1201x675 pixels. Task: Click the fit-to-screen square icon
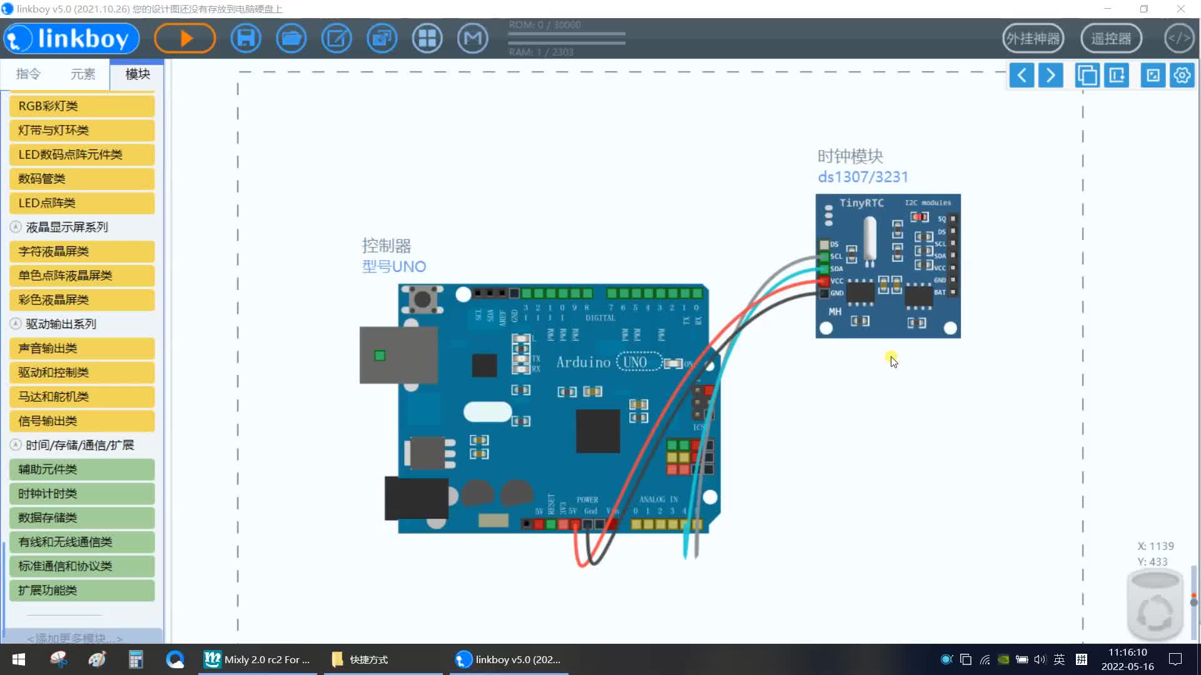(1153, 76)
